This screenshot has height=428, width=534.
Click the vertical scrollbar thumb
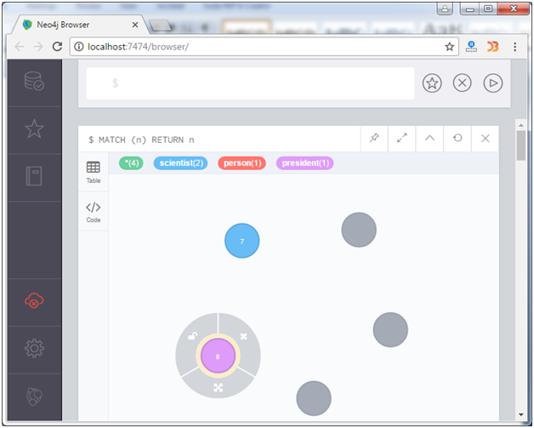(521, 146)
